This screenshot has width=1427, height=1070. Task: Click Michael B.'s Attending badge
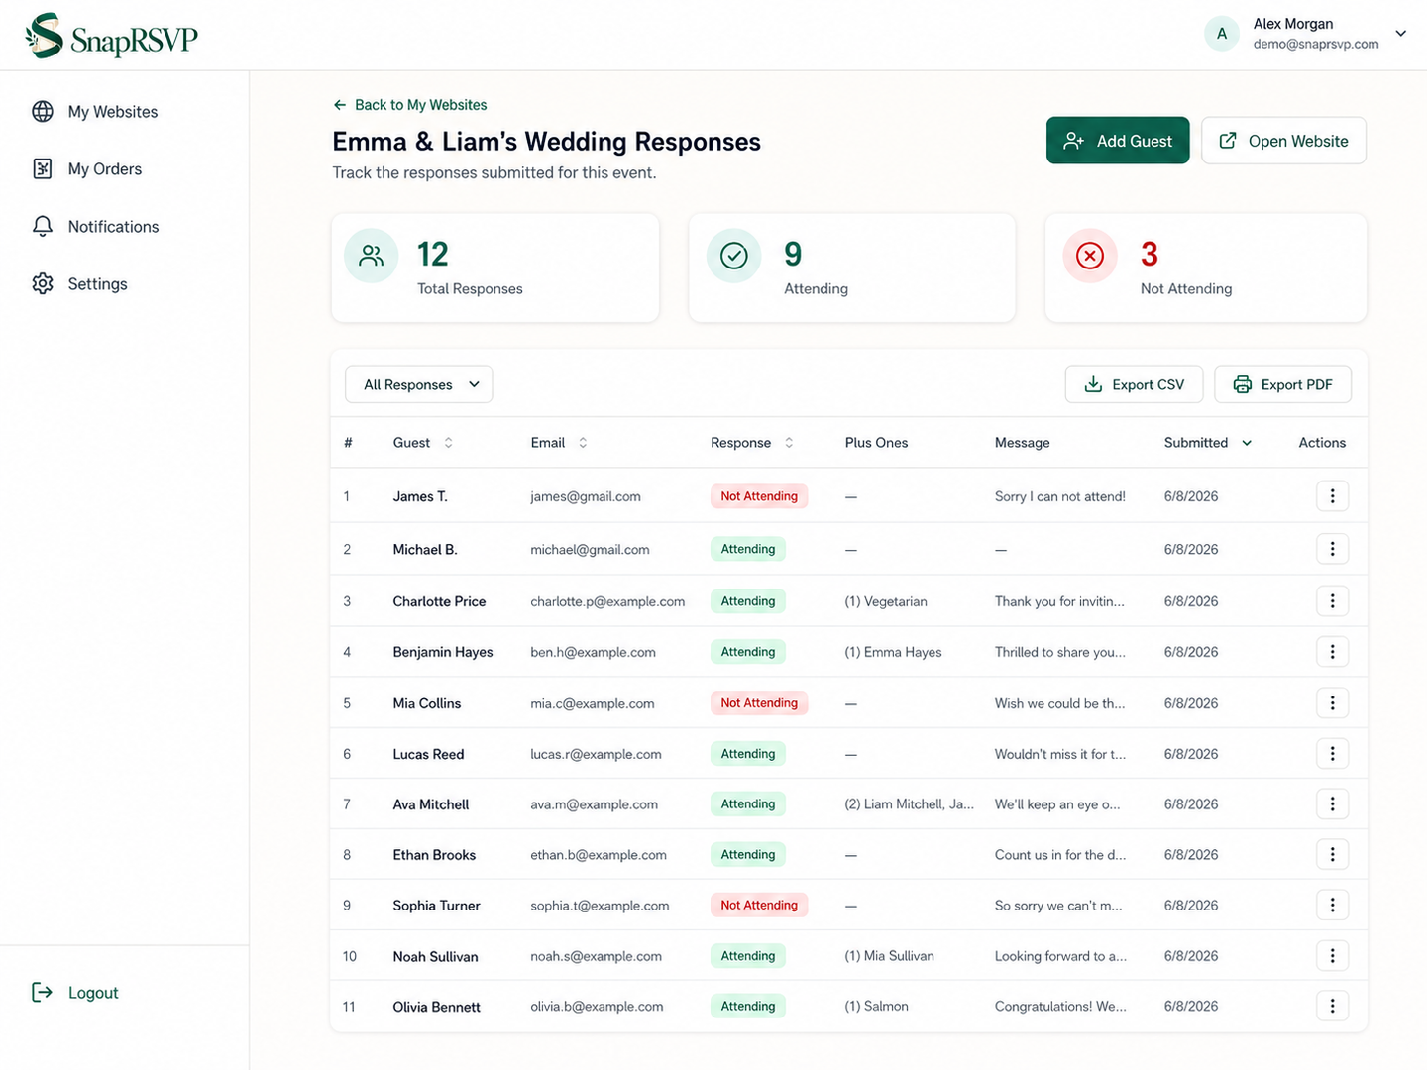tap(748, 549)
